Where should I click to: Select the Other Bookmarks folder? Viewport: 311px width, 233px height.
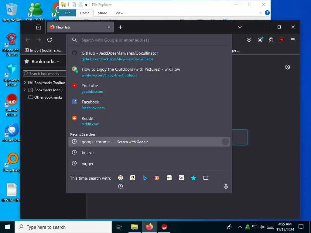coord(46,97)
